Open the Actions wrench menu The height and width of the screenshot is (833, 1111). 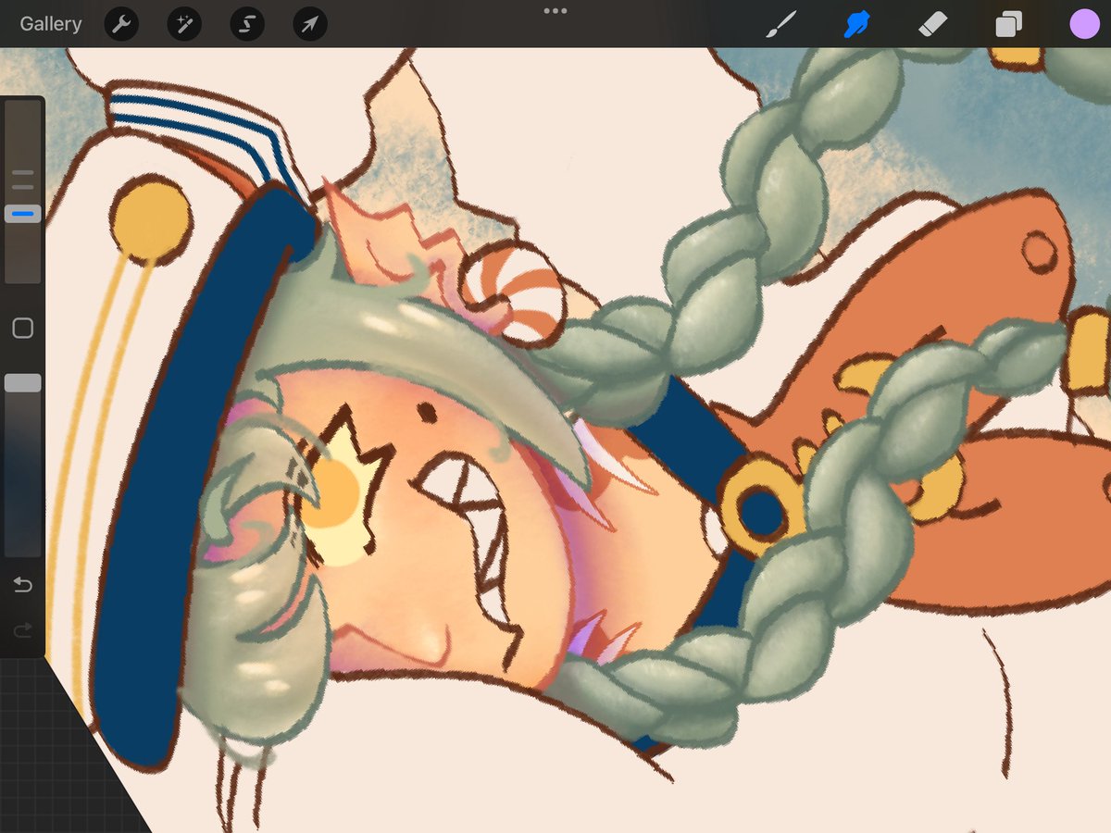[121, 24]
